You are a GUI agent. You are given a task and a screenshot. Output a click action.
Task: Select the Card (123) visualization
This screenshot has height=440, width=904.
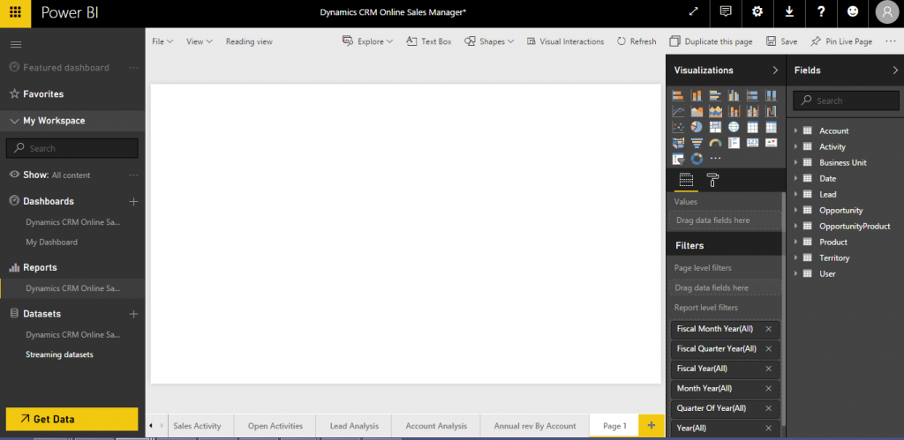pyautogui.click(x=752, y=142)
